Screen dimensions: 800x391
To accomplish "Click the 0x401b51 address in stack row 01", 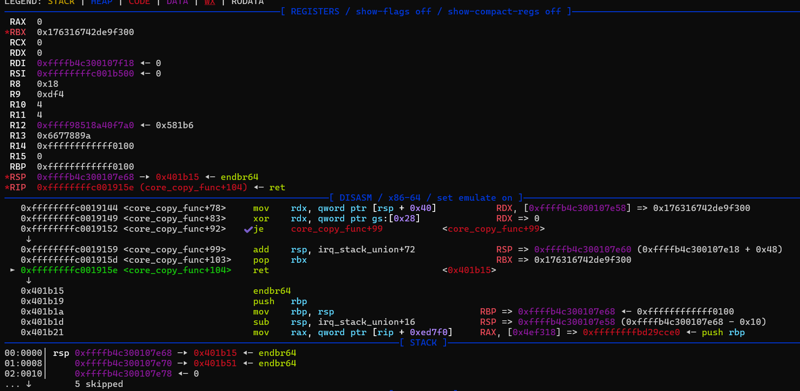I will (215, 364).
